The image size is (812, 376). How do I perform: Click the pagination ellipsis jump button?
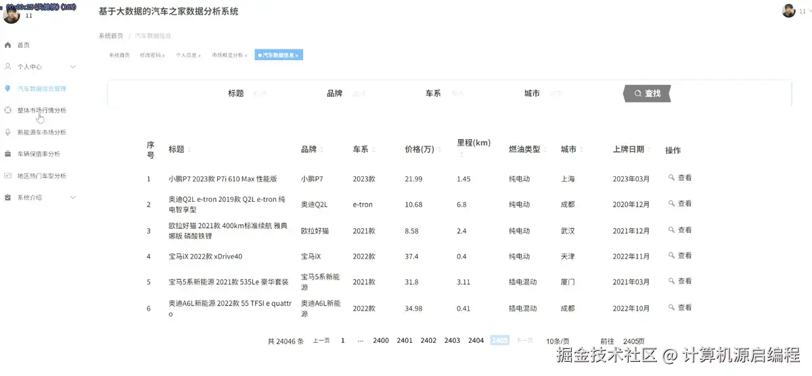(x=361, y=341)
